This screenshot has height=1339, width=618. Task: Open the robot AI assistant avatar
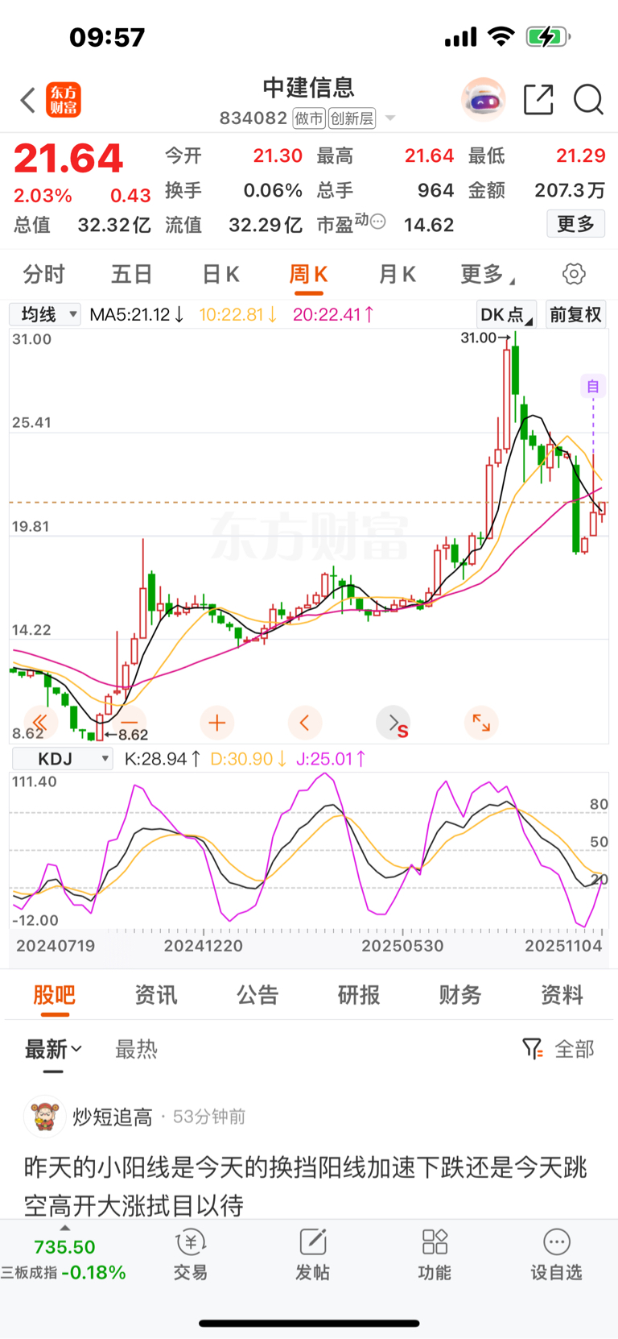(483, 100)
